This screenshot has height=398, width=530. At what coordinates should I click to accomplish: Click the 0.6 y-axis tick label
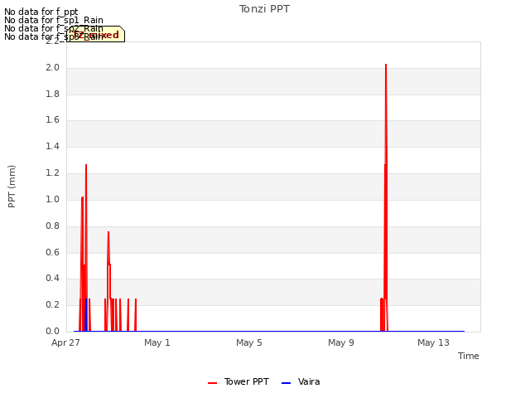(52, 252)
